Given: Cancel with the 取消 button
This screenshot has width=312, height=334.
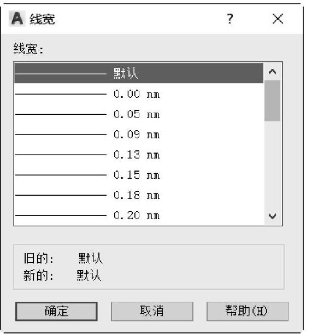Looking at the screenshot, I should [x=152, y=311].
